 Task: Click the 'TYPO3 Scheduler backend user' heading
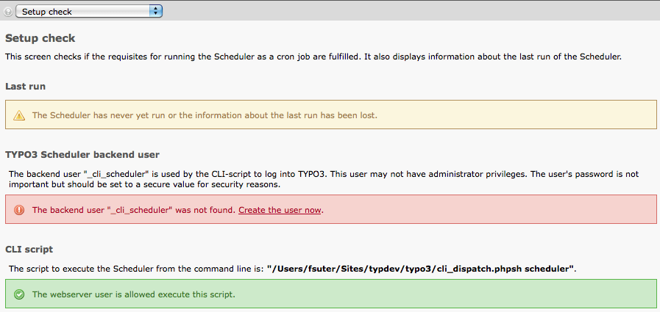[x=82, y=154]
